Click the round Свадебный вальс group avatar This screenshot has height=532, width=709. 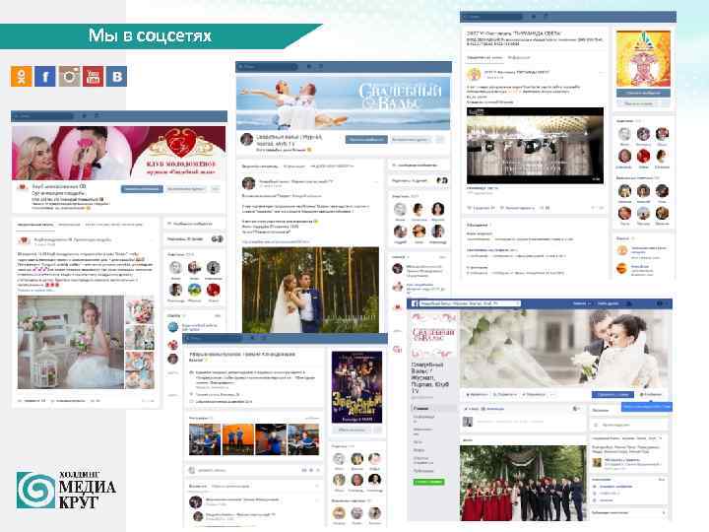pos(246,139)
